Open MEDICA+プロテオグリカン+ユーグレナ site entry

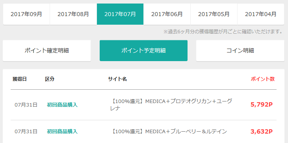[170, 105]
